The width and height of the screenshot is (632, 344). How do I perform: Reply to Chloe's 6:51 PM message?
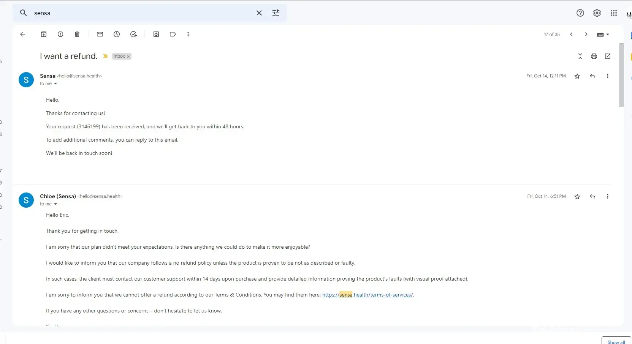point(592,197)
